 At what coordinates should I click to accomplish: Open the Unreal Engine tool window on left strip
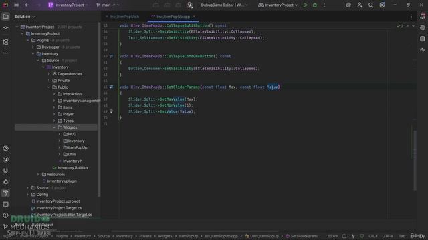click(x=5, y=159)
